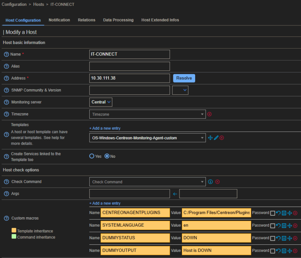Select Yes for Create Services linked to Template
Viewport: 301px width, 258px height.
click(x=92, y=156)
